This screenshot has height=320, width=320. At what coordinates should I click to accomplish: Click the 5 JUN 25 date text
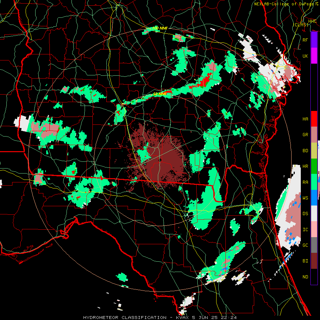pos(204,318)
